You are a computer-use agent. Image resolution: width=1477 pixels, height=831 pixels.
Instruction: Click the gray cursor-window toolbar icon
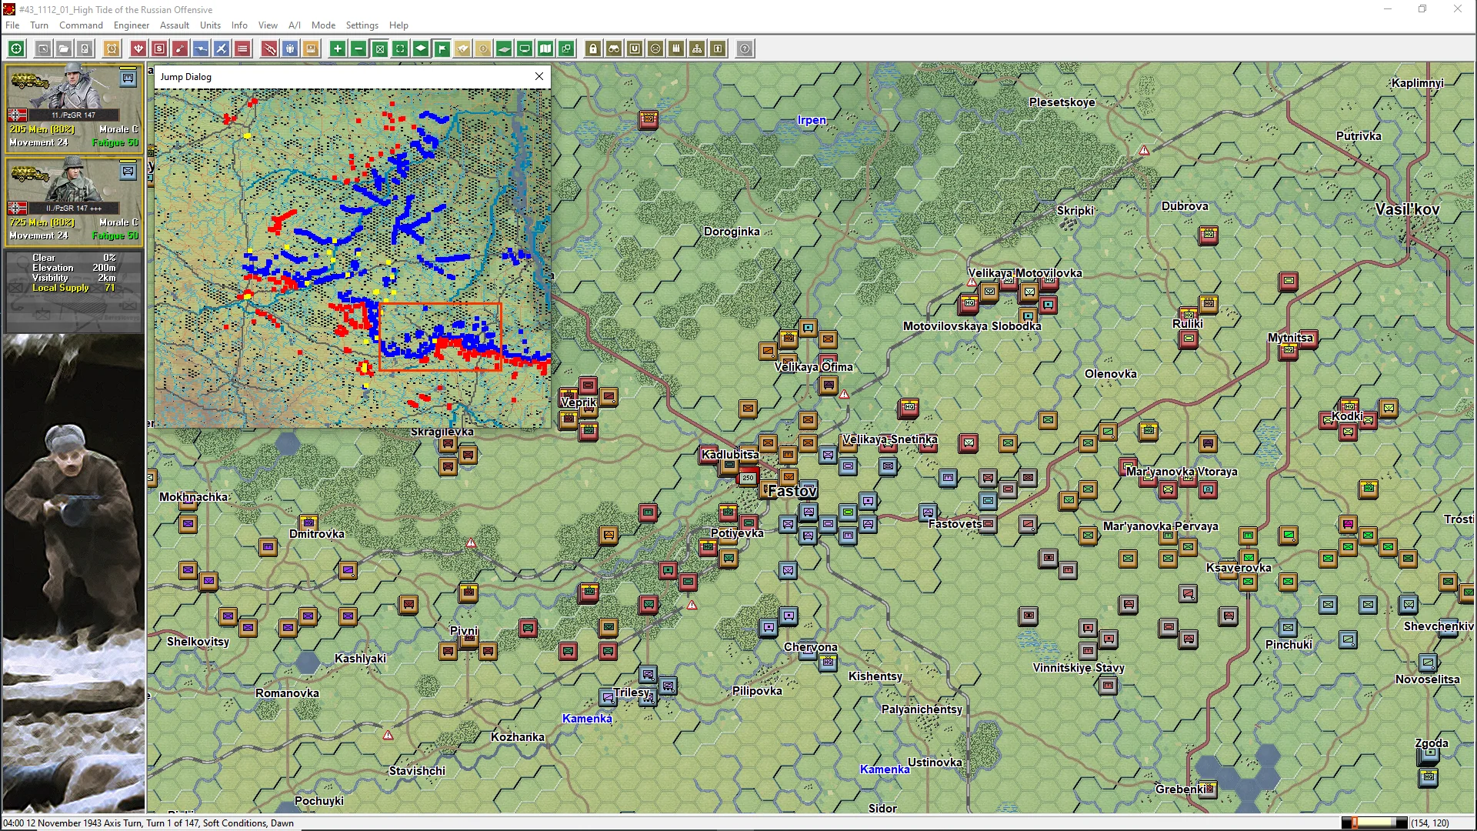[x=43, y=49]
